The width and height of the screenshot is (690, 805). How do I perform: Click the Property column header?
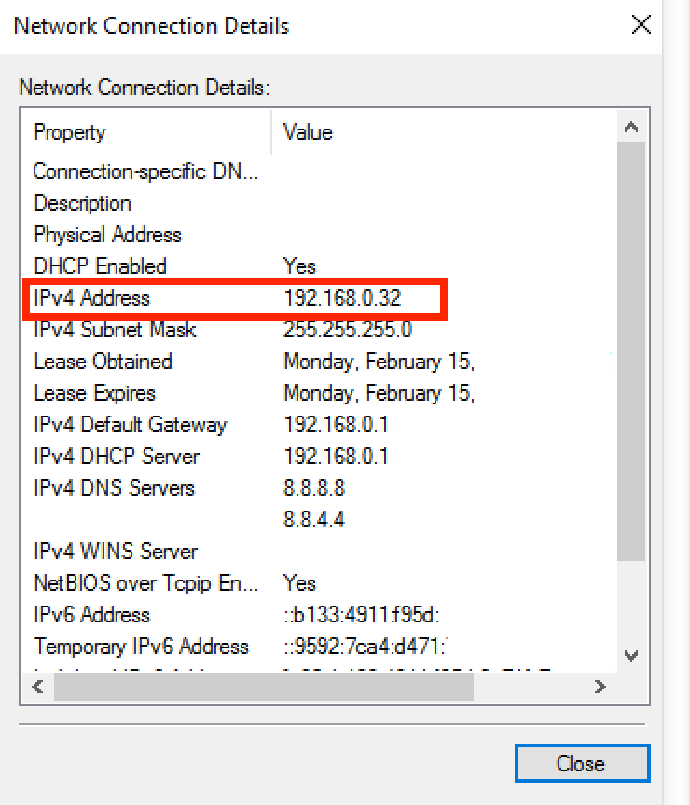(140, 132)
